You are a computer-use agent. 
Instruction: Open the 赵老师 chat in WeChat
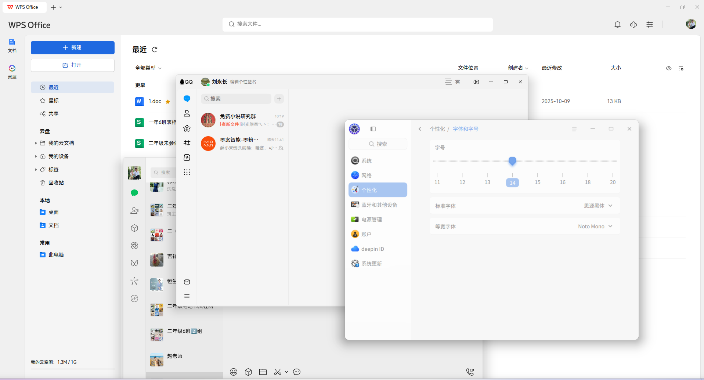point(184,360)
